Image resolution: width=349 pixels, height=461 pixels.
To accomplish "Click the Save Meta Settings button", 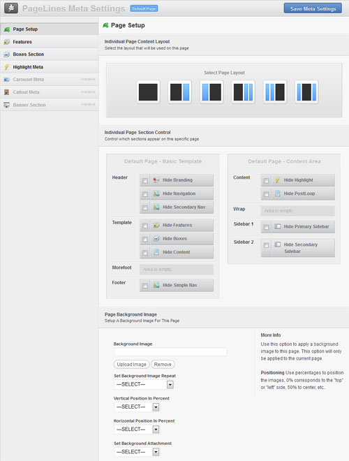I will coord(313,8).
